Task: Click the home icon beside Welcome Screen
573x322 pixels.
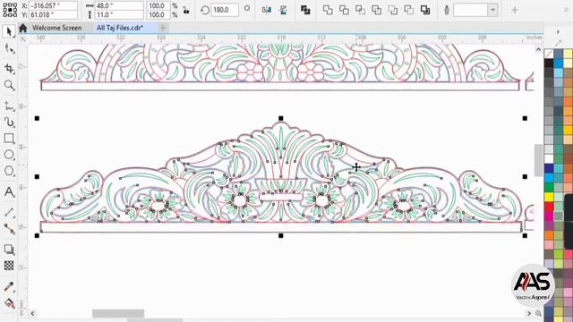Action: (x=23, y=28)
